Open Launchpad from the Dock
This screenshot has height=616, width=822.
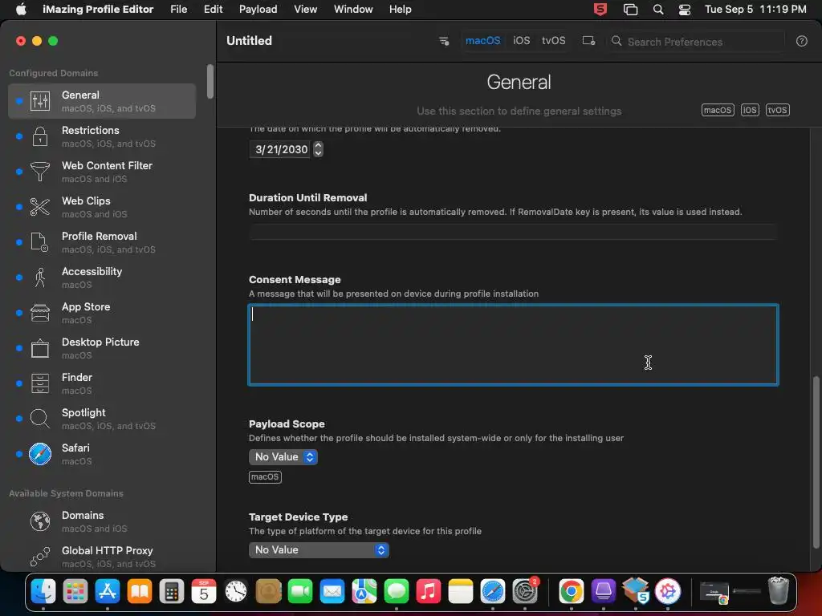pos(75,591)
